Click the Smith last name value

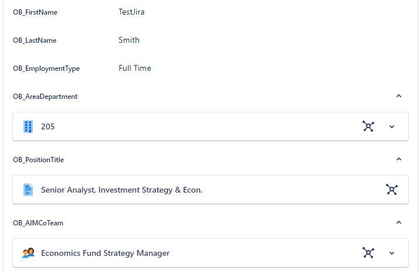(x=129, y=40)
